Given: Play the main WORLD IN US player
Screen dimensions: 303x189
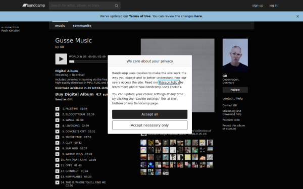Looking at the screenshot, I should [x=61, y=59].
